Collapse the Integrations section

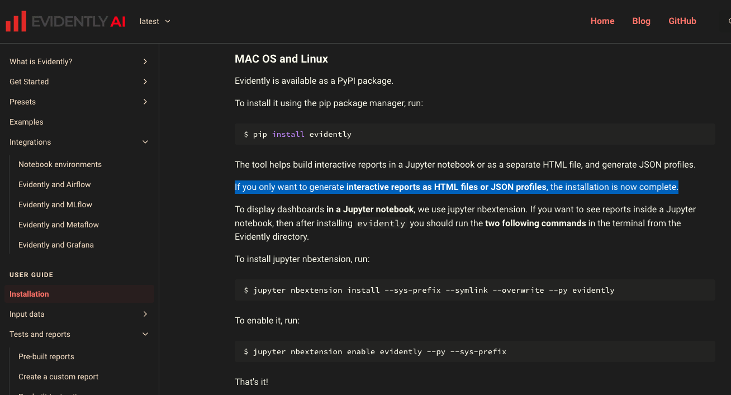[145, 142]
